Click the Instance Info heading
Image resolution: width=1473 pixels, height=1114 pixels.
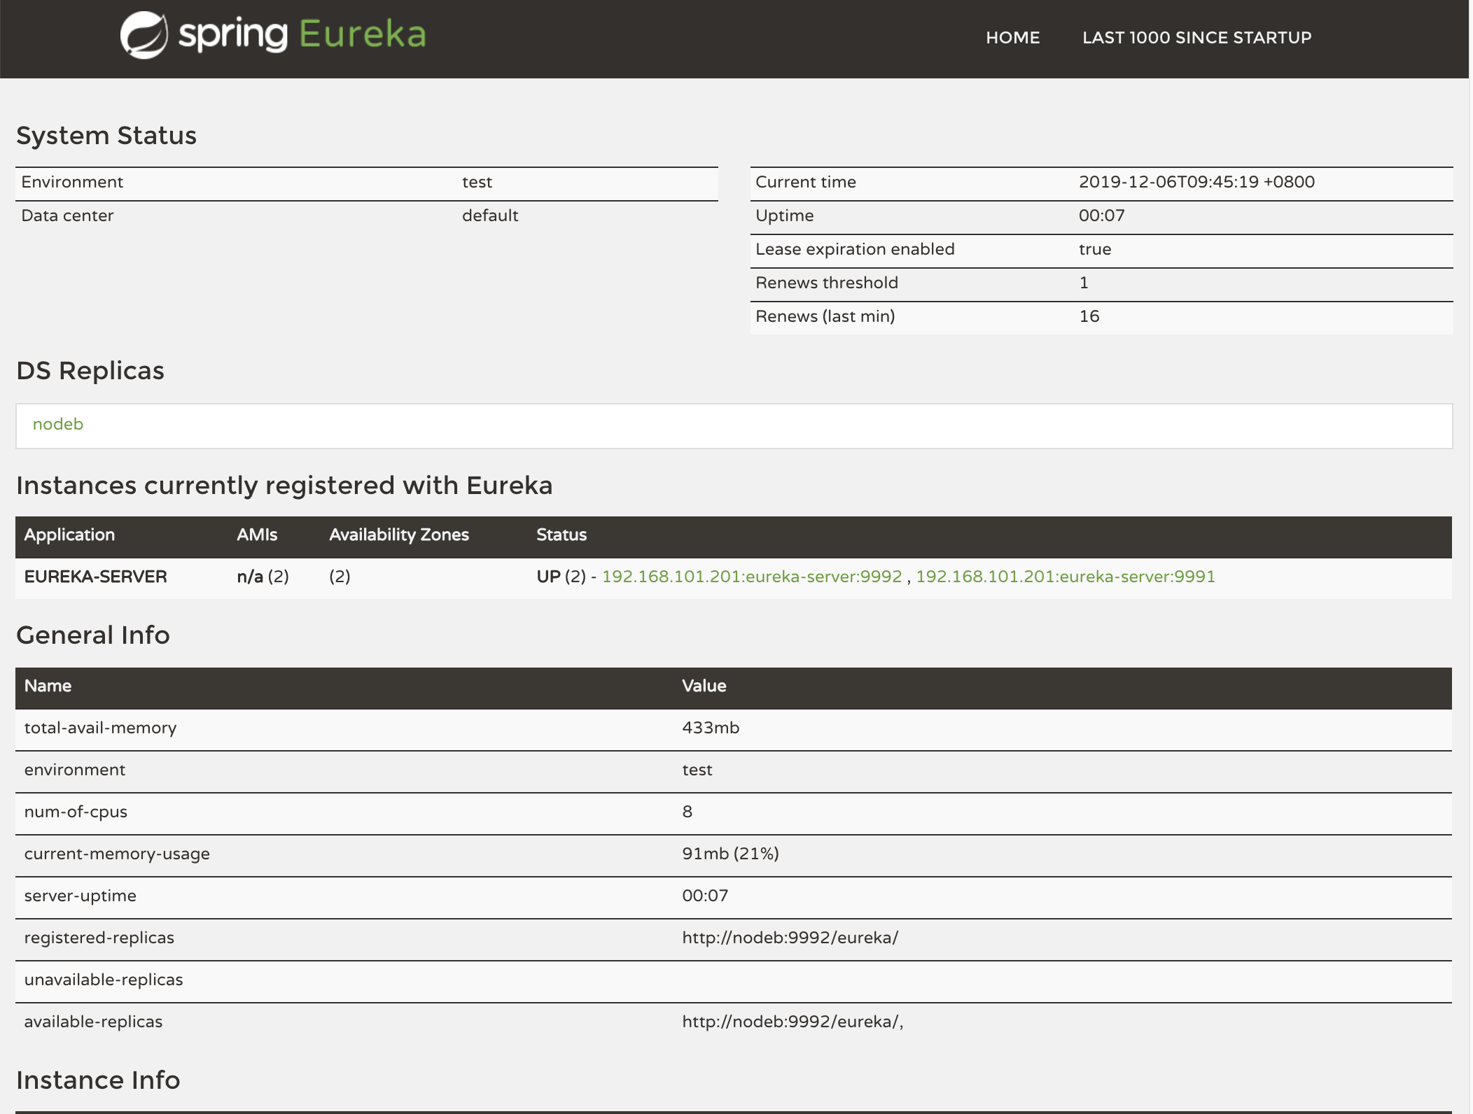98,1080
